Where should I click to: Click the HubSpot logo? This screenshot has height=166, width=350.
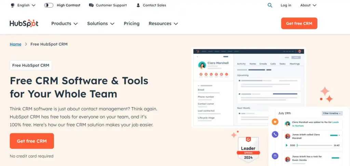click(24, 24)
